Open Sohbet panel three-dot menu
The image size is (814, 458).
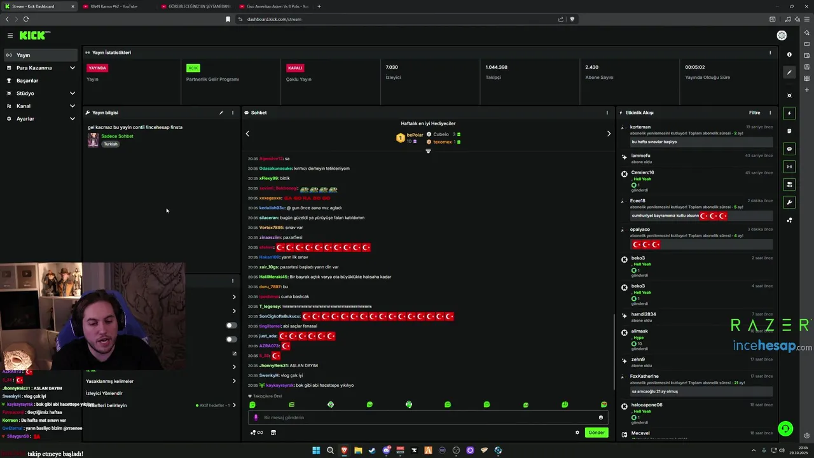607,113
